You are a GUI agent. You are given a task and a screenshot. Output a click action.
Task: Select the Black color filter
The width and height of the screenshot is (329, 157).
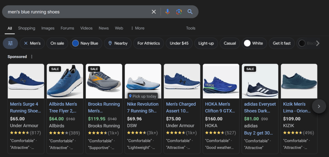pyautogui.click(x=306, y=43)
